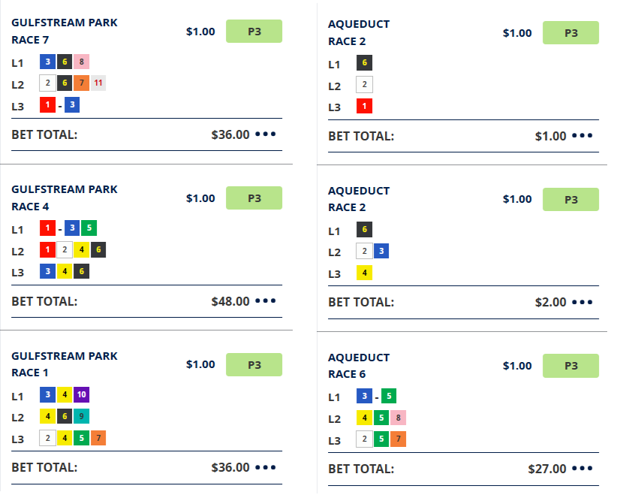The width and height of the screenshot is (620, 501).
Task: Open options menu for Gulfstream Race 7 bet
Action: 266,135
